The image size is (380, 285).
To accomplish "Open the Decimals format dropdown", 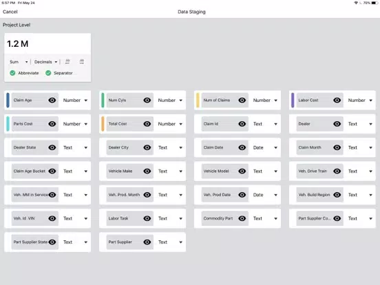I will tap(45, 62).
